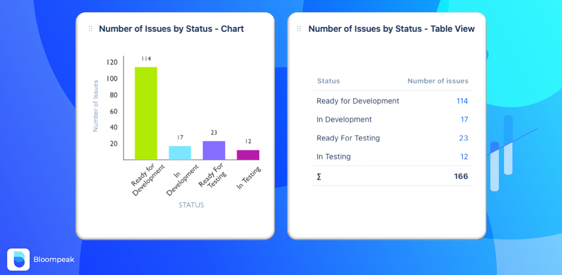
Task: Open the 17 issues link in the table
Action: [464, 119]
